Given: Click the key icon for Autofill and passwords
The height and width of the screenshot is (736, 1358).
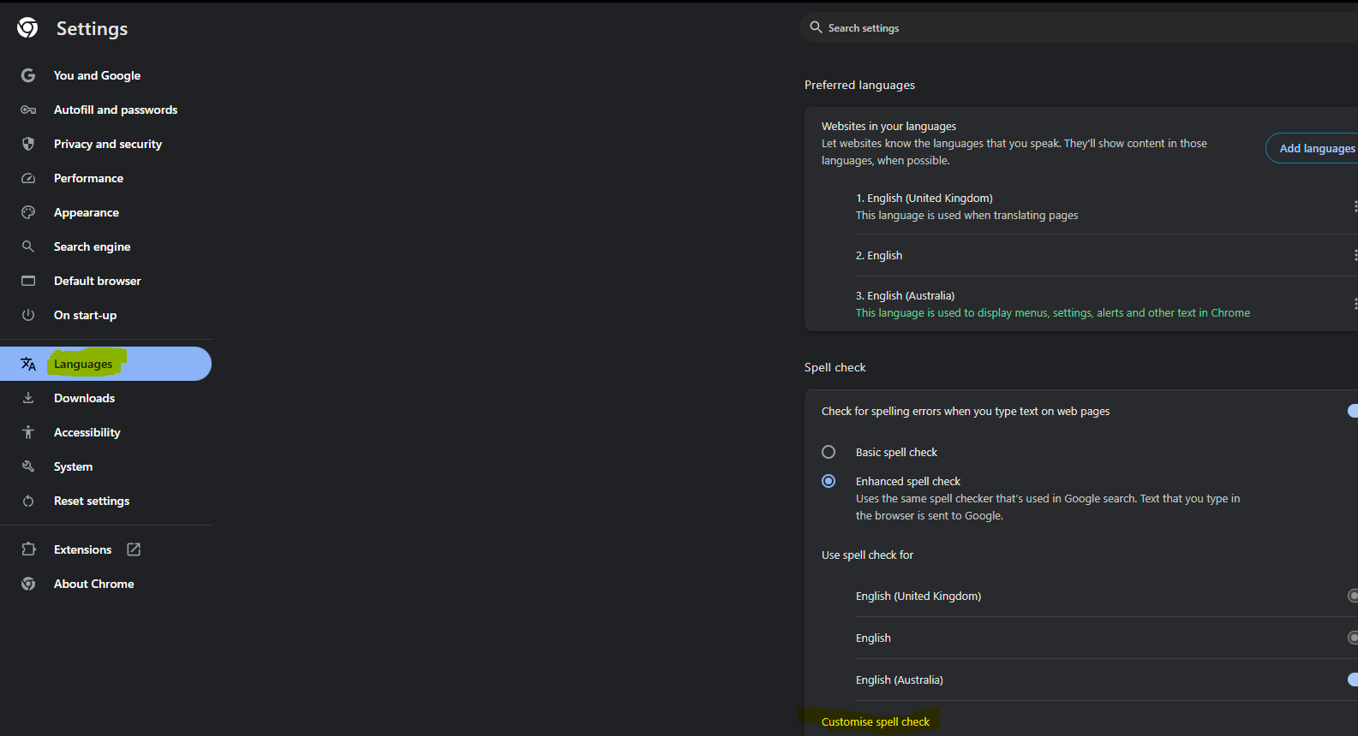Looking at the screenshot, I should coord(28,110).
